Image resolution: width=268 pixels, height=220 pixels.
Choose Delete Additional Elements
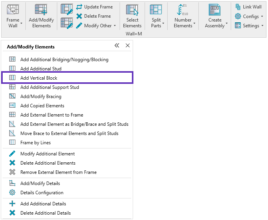click(48, 163)
